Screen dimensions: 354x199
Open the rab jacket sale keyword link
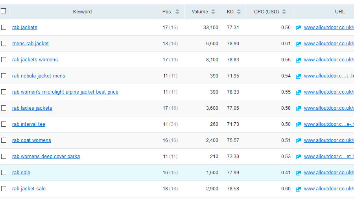29,189
